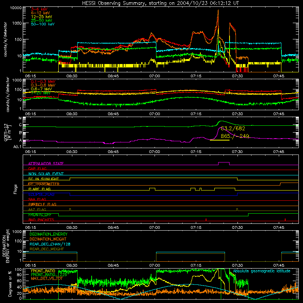303x303 pixels.
Task: Click the BAD_PACKETS flag label
Action: click(41, 220)
